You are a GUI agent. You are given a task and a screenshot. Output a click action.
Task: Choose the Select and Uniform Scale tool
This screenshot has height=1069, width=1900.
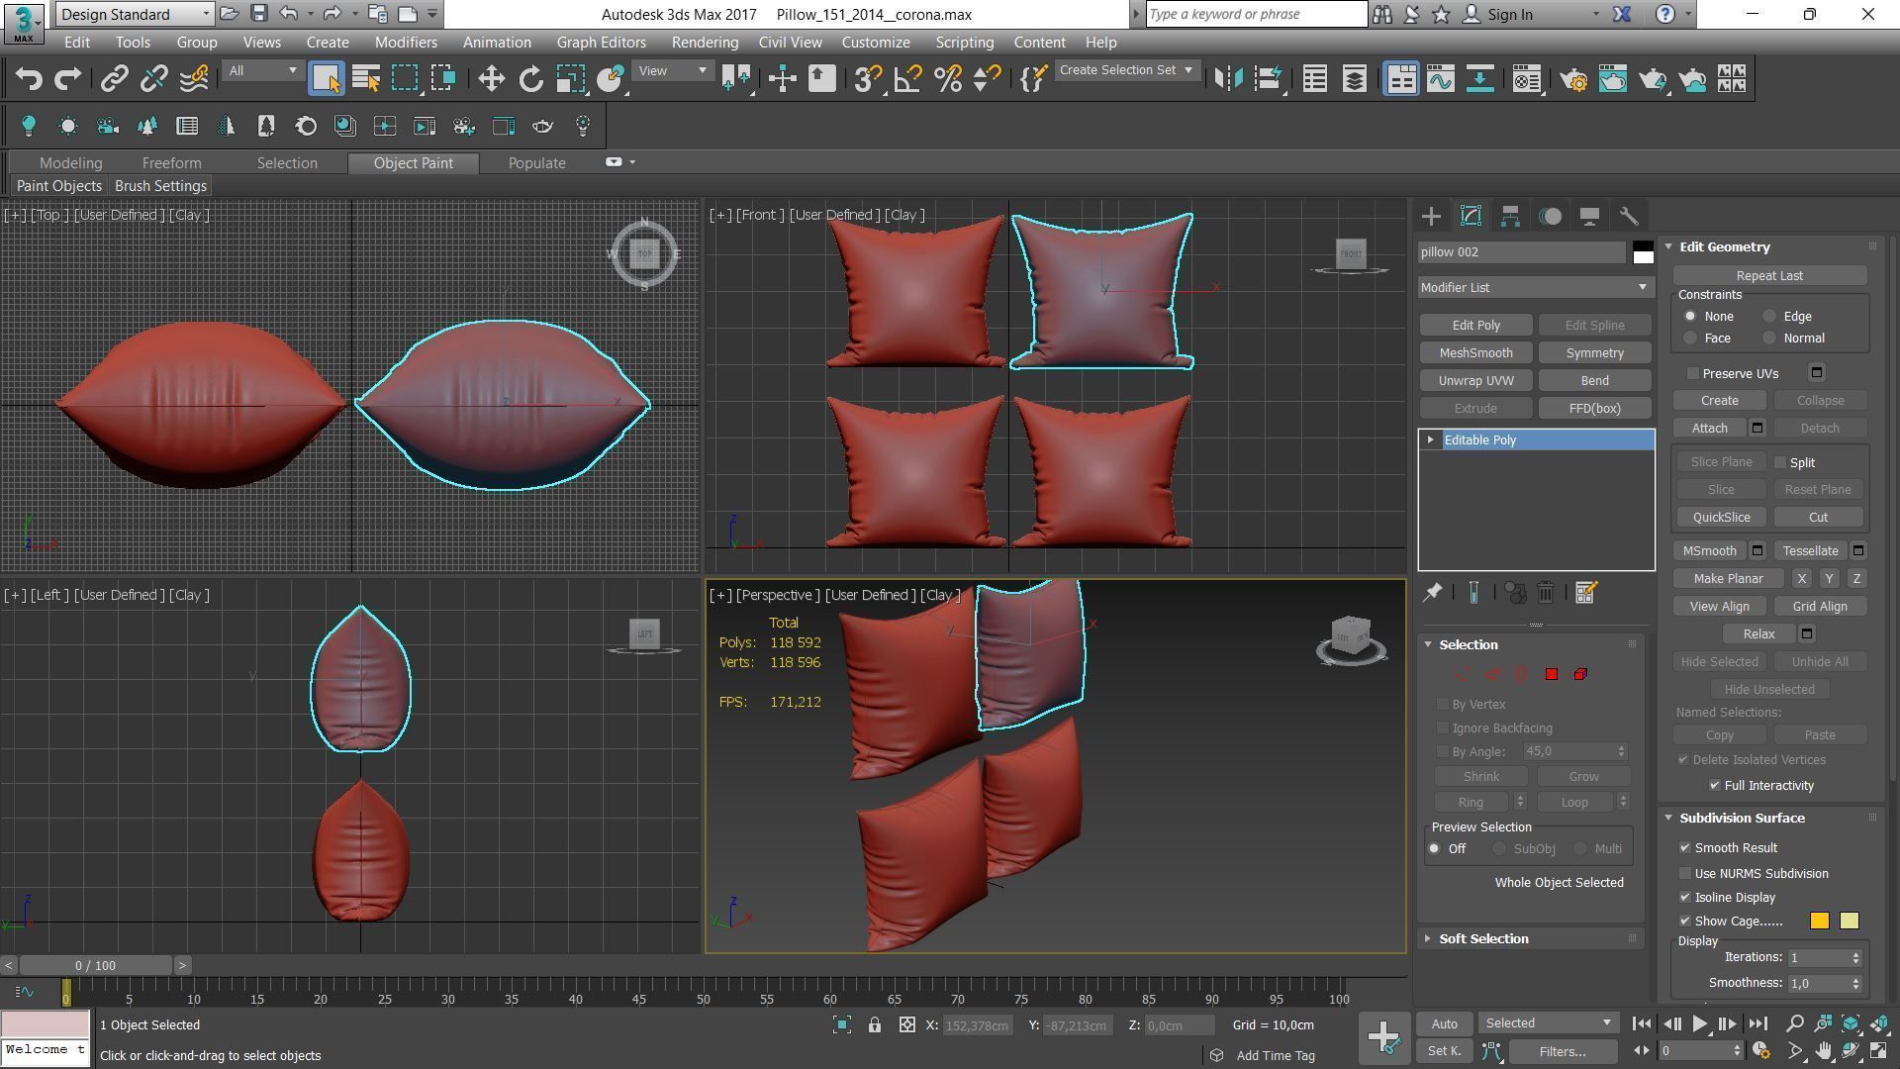pyautogui.click(x=570, y=79)
